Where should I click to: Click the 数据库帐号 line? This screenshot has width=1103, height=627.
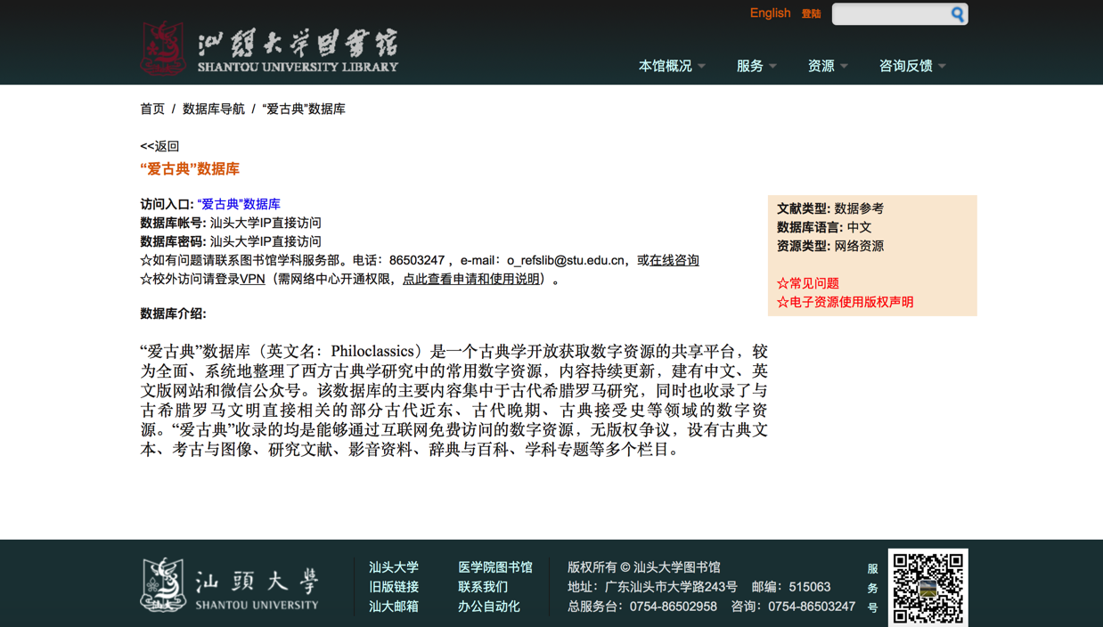(x=231, y=223)
